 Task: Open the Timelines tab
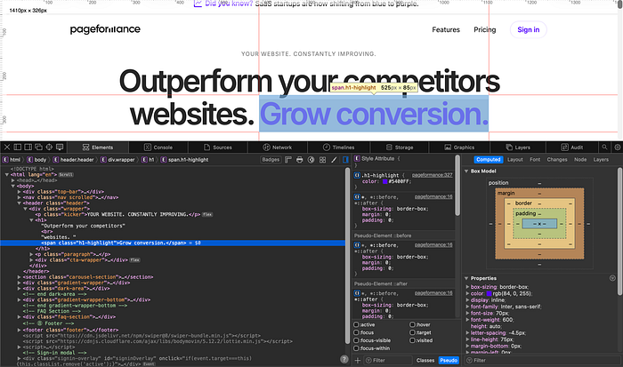338,148
